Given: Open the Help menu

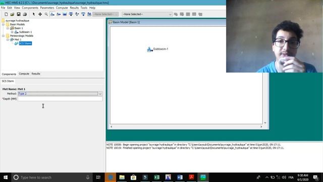Looking at the screenshot, I should [92, 8].
